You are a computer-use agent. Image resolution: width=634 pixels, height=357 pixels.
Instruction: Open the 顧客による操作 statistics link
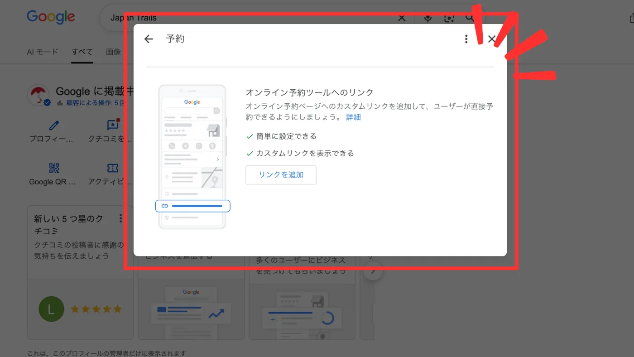[x=95, y=103]
